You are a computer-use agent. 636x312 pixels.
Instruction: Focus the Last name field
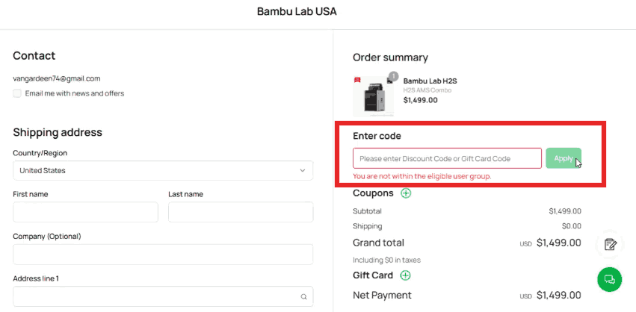click(x=240, y=212)
